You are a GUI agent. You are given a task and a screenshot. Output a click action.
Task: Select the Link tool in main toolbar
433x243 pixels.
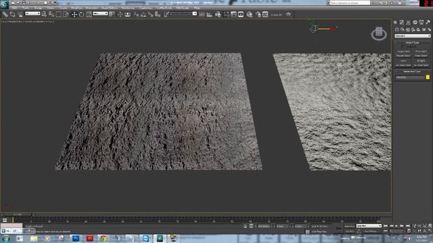pos(5,14)
